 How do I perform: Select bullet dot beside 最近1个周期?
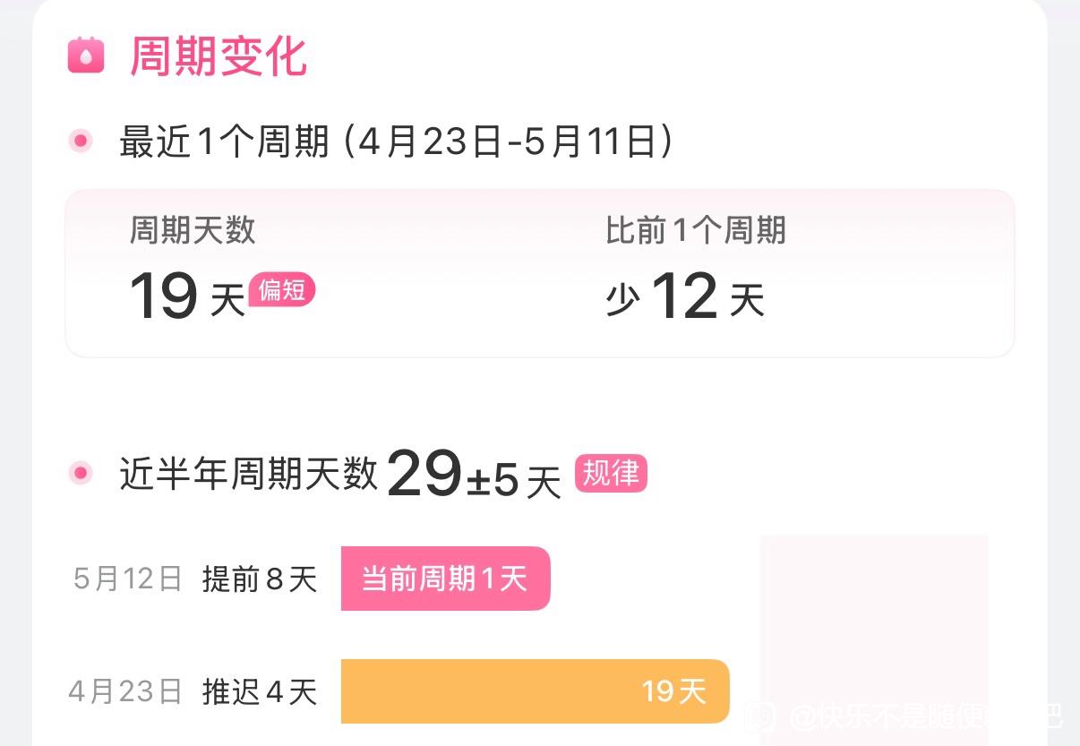(81, 141)
